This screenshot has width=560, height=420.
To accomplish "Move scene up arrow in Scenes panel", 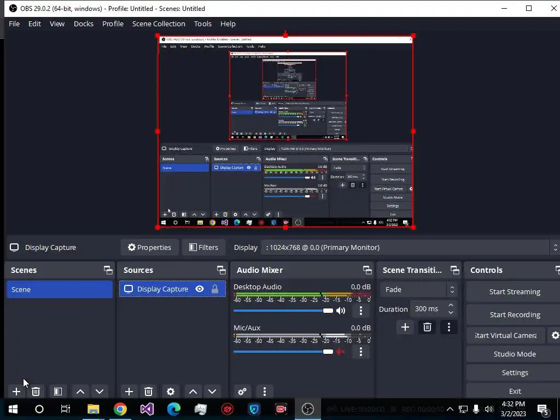I will click(x=80, y=392).
